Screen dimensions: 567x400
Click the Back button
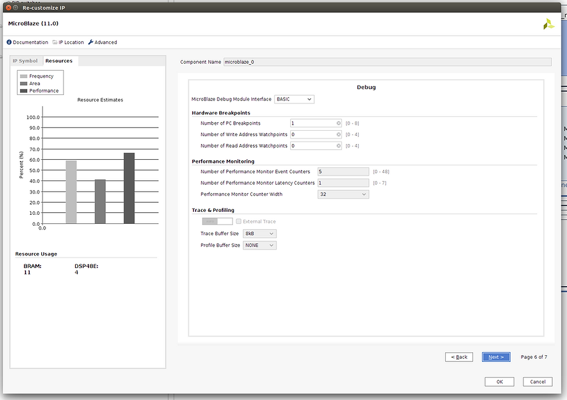tap(459, 357)
